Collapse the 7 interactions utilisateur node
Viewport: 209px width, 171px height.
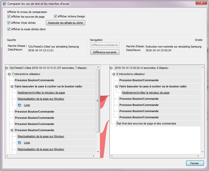pos(9,74)
